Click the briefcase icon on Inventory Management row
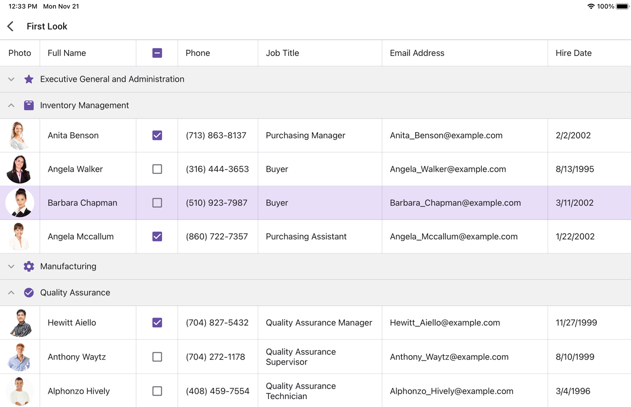 click(29, 105)
